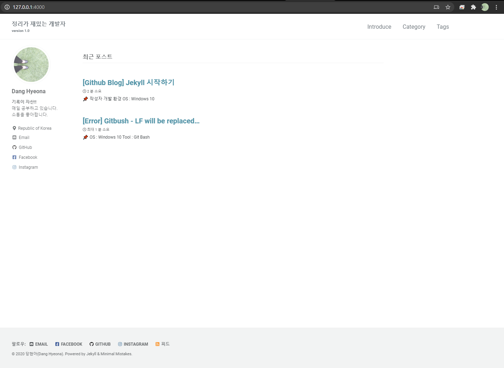Click the sidebar GitHub link
This screenshot has height=368, width=504.
click(22, 147)
